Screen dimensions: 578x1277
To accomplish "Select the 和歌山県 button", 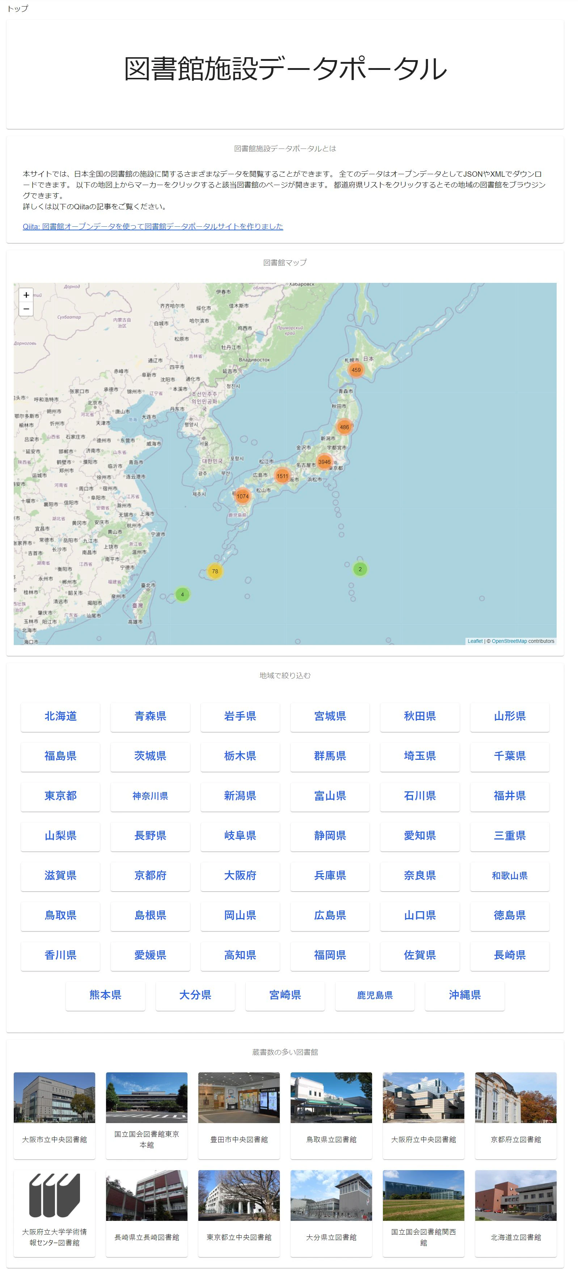I will (x=510, y=876).
